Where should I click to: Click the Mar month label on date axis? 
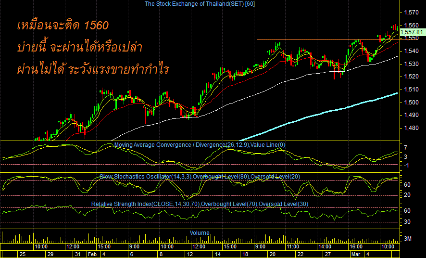coord(356,255)
